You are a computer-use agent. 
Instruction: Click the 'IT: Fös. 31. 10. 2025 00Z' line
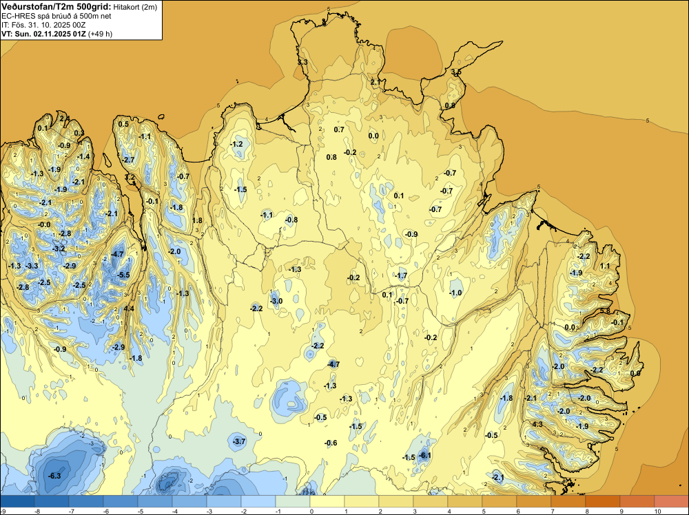pyautogui.click(x=43, y=25)
